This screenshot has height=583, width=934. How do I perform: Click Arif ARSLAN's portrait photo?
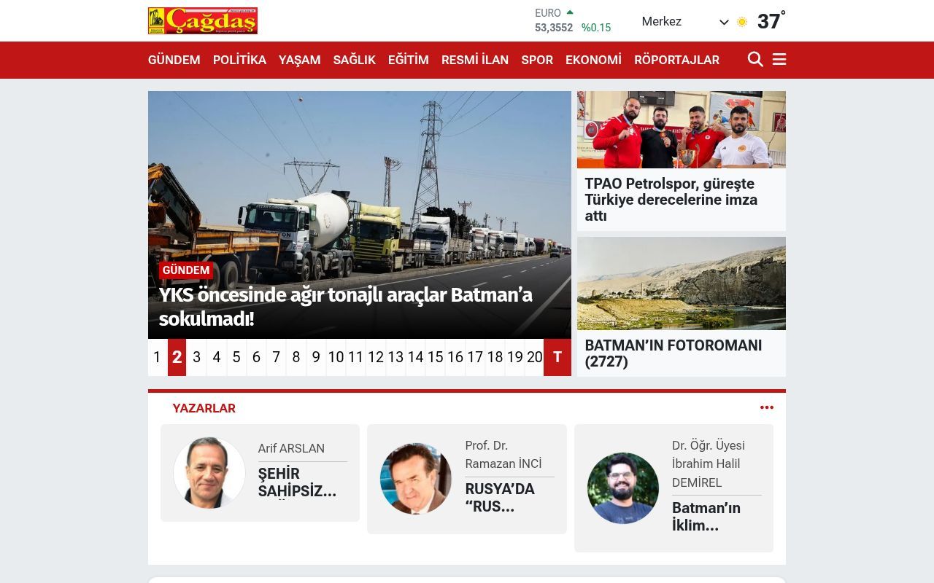(x=209, y=473)
